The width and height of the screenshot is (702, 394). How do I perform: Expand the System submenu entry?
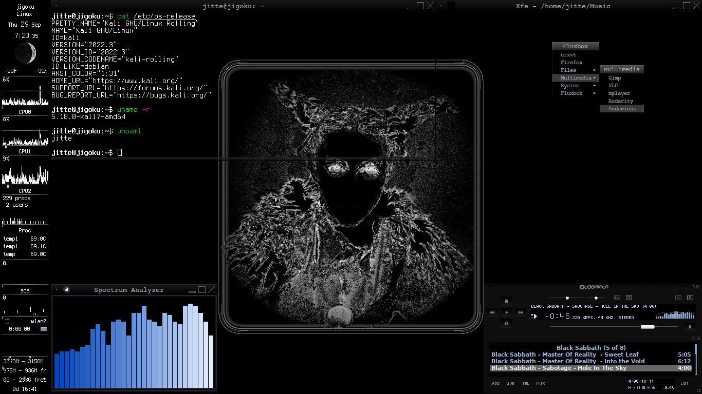(x=576, y=85)
